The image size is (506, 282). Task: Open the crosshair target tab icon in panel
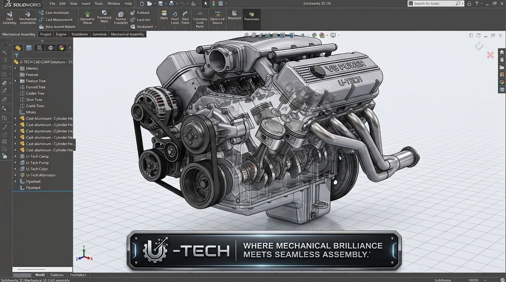click(x=51, y=48)
